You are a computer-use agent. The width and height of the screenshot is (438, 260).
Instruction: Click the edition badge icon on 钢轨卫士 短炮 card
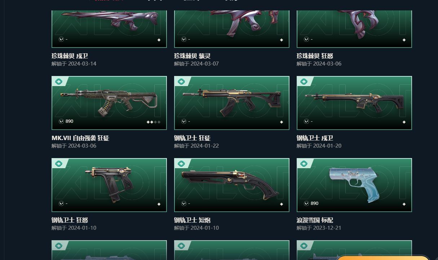click(x=181, y=164)
